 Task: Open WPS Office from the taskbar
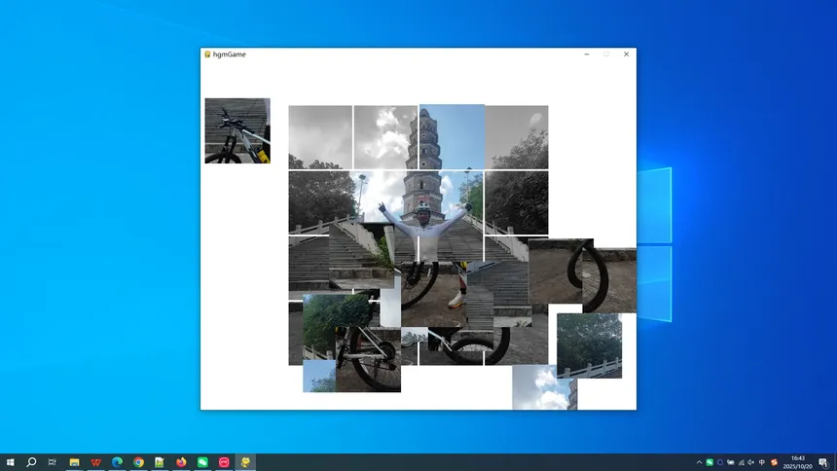click(95, 462)
